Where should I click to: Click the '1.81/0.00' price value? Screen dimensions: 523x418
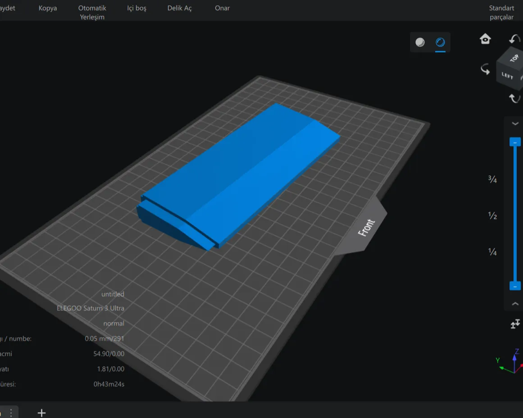point(111,369)
